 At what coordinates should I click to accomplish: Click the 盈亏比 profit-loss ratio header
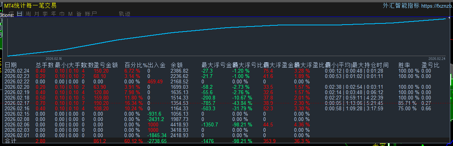[431, 65]
